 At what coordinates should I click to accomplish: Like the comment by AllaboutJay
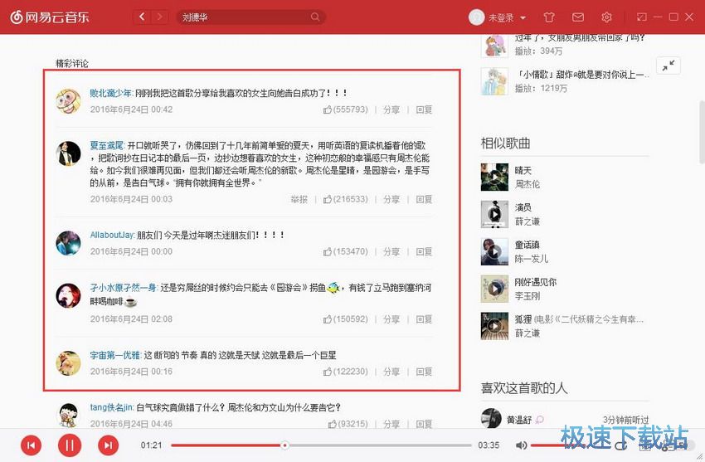[345, 251]
